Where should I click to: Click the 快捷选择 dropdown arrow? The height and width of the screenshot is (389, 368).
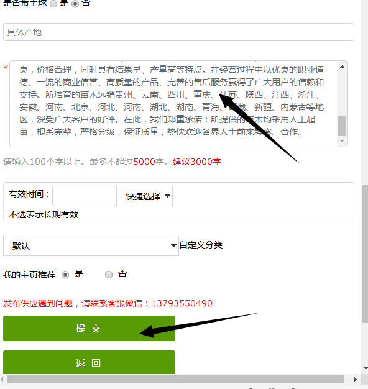[x=167, y=196]
